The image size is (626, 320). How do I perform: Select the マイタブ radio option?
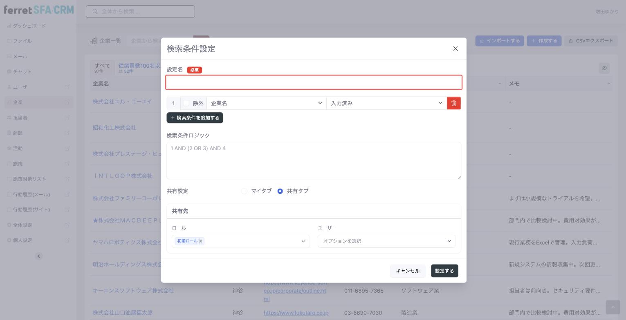click(x=244, y=191)
